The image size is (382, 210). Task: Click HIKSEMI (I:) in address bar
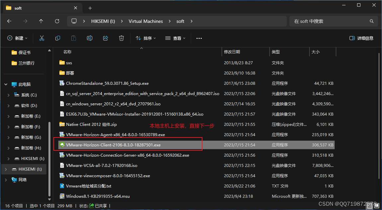click(103, 21)
